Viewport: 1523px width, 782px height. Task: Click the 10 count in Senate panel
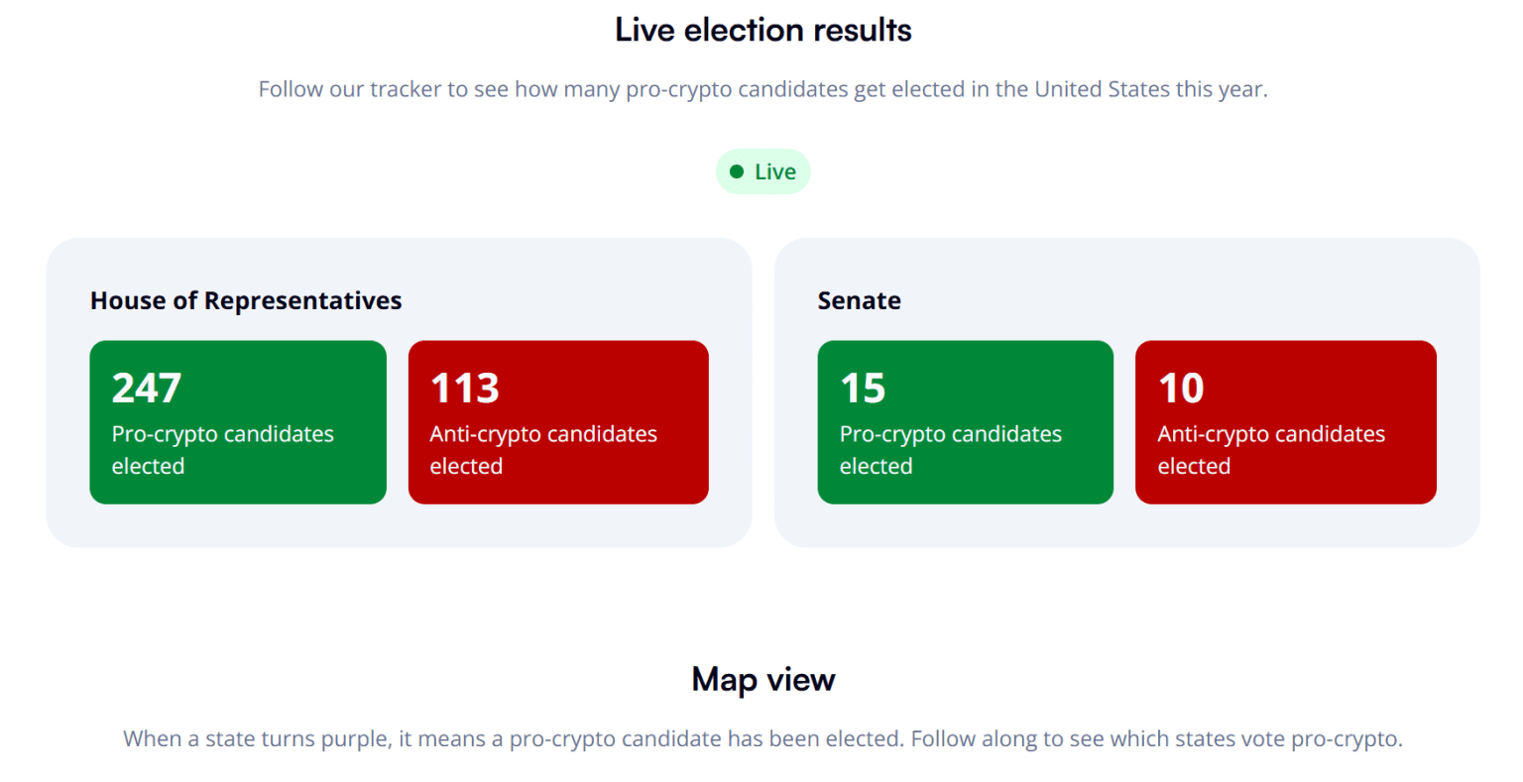1181,388
